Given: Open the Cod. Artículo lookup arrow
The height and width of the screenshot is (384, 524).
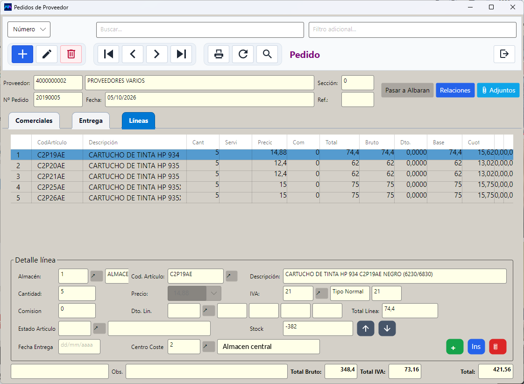Looking at the screenshot, I should coord(232,276).
